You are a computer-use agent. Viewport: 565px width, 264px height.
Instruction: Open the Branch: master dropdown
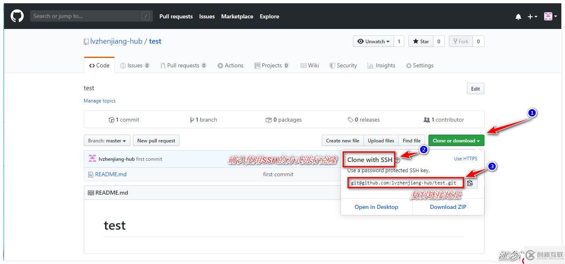(107, 140)
